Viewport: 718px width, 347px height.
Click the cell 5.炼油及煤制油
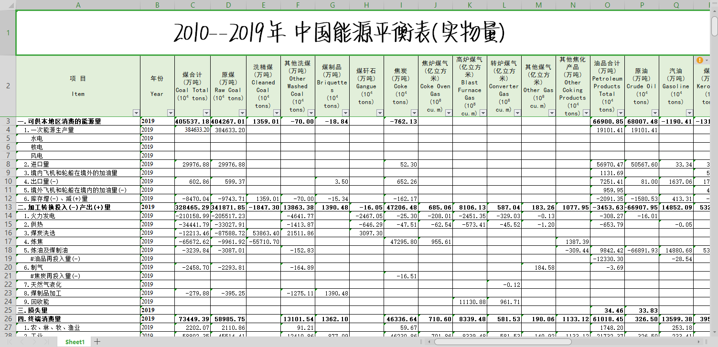[x=78, y=250]
